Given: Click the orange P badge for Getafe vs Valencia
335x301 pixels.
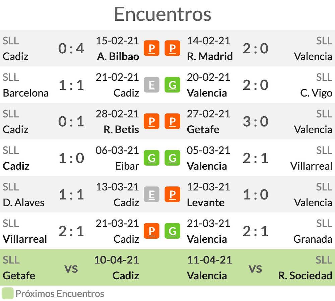Looking at the screenshot, I should (173, 121).
